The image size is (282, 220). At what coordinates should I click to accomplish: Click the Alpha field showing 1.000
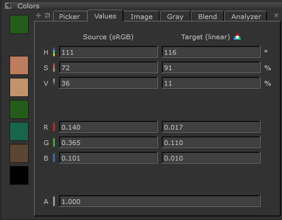(160, 202)
